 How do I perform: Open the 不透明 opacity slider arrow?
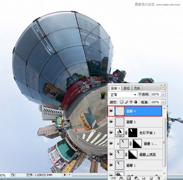click(x=163, y=95)
